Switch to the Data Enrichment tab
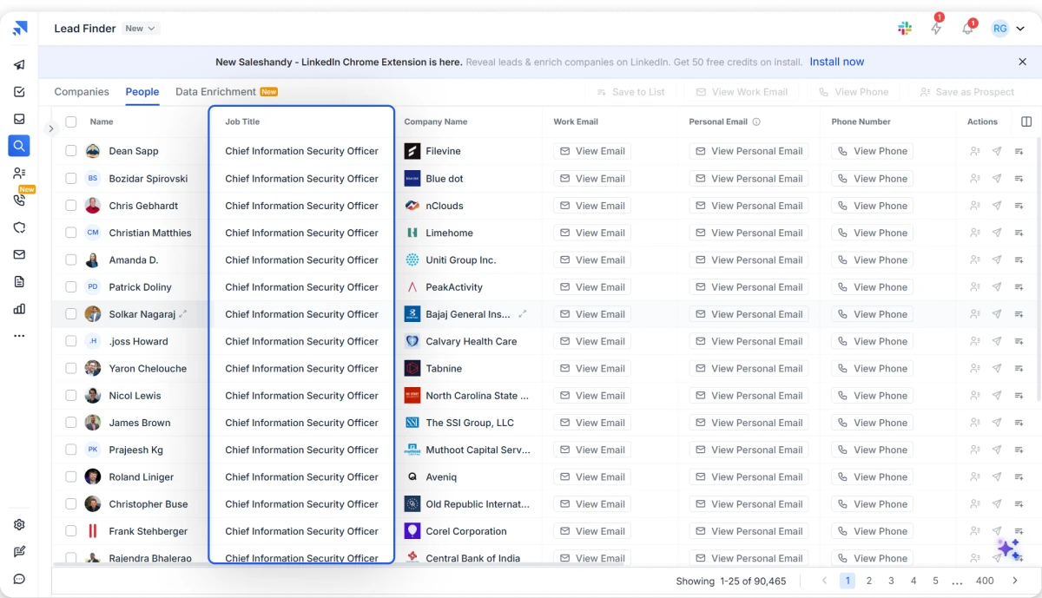The height and width of the screenshot is (598, 1042). tap(227, 92)
